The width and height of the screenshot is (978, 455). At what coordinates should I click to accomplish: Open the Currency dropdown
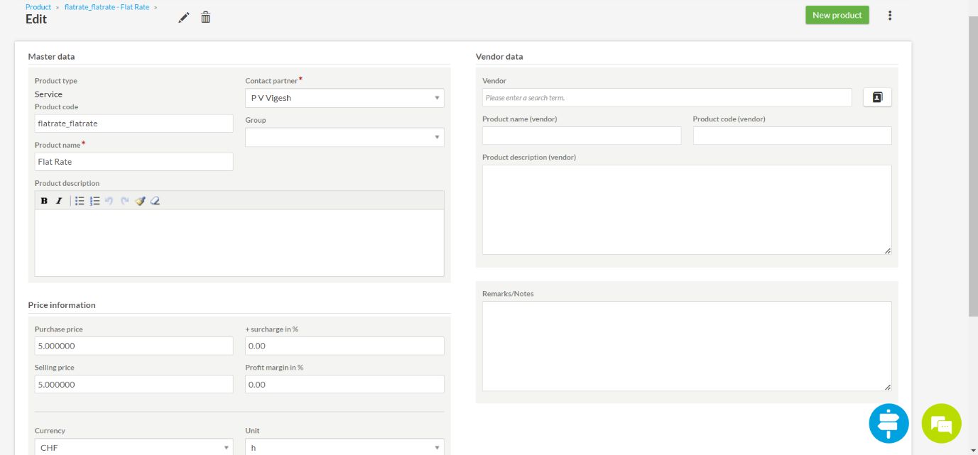coord(134,447)
